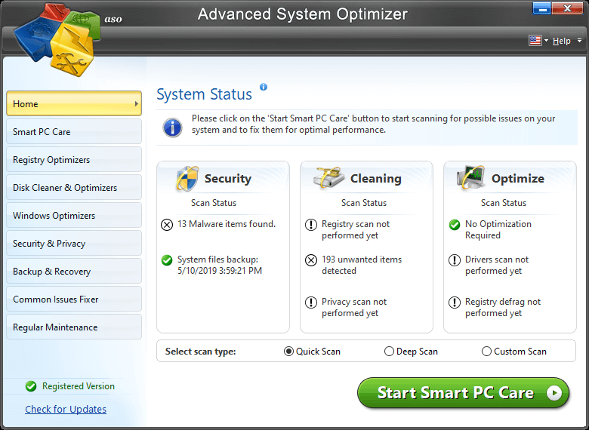Select the Deep Scan radio button
The image size is (589, 430).
[389, 352]
